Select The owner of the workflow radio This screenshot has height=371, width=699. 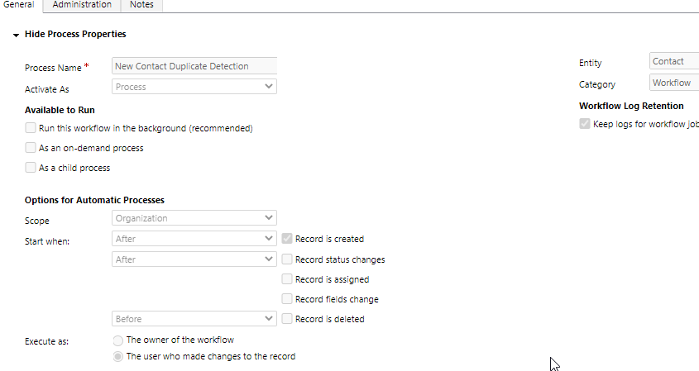click(117, 340)
